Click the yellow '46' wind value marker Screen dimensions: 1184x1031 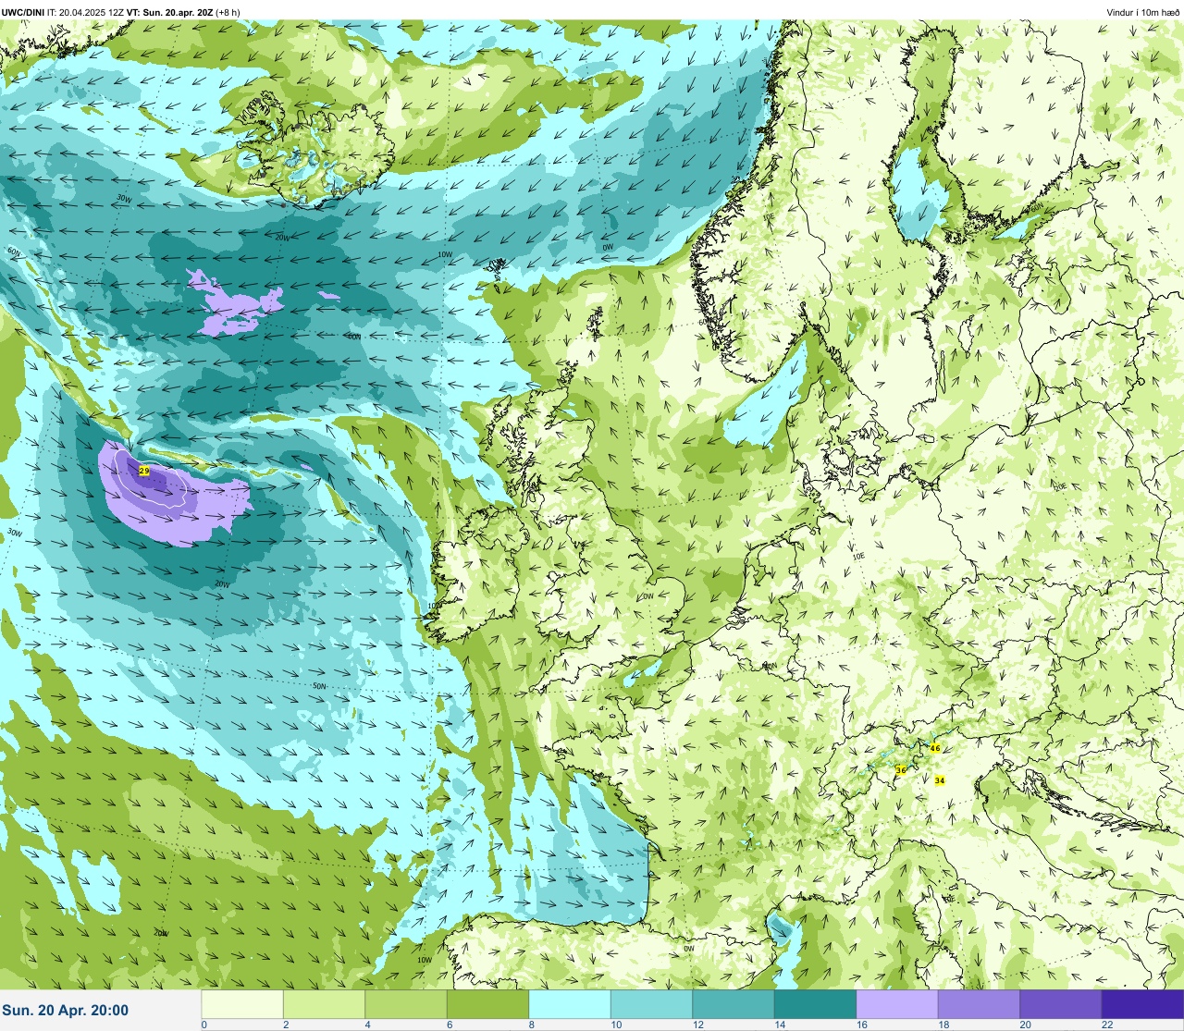coord(935,748)
